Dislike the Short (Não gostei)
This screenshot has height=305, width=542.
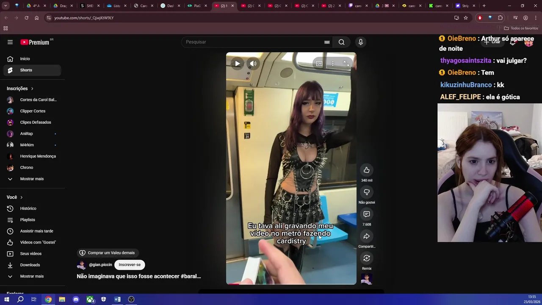pyautogui.click(x=367, y=192)
